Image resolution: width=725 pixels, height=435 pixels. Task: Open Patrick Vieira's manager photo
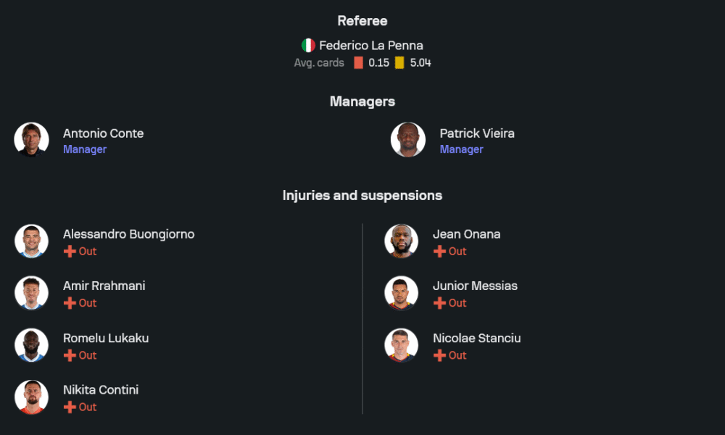click(x=408, y=140)
